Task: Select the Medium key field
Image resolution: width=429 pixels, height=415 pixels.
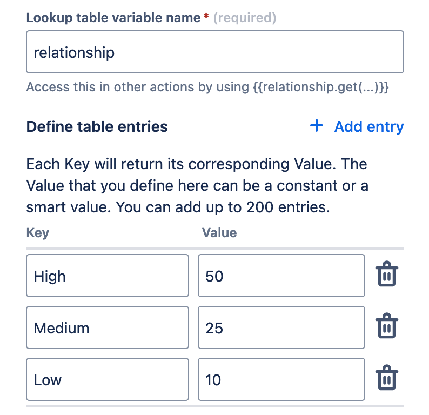Action: (107, 328)
